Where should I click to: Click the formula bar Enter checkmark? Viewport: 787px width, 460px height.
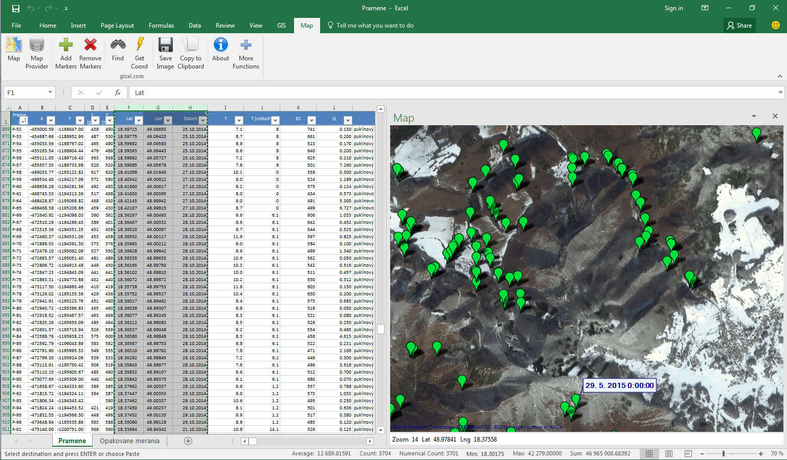point(99,93)
